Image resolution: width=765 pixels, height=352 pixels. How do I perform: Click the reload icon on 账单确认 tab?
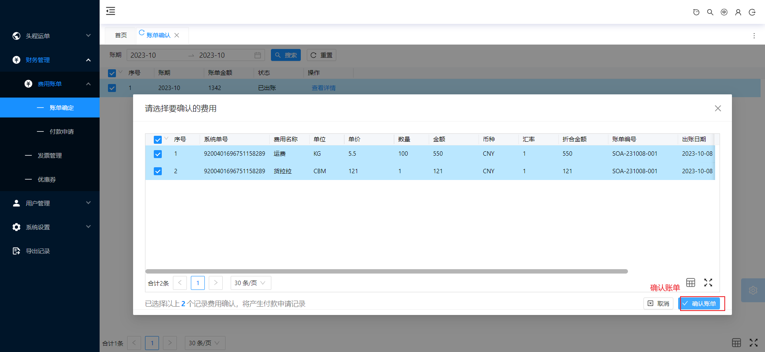[x=141, y=33]
